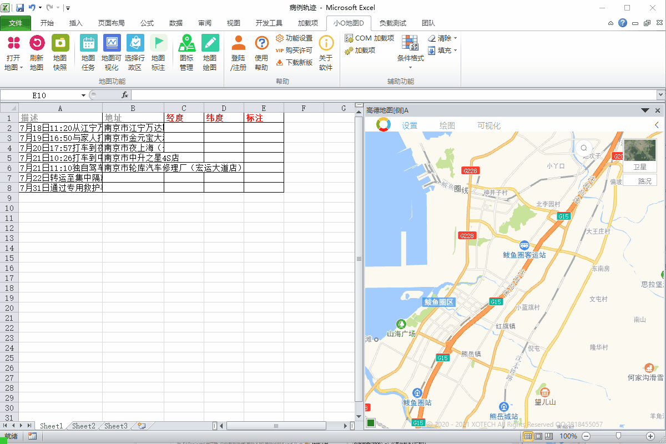Viewport: 666px width, 444px height.
Task: Open the 填充 dropdown arrow
Action: click(456, 51)
